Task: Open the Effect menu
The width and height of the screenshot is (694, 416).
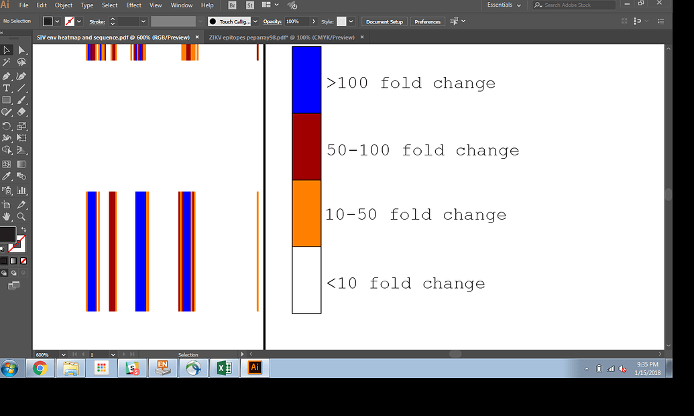Action: click(x=133, y=5)
